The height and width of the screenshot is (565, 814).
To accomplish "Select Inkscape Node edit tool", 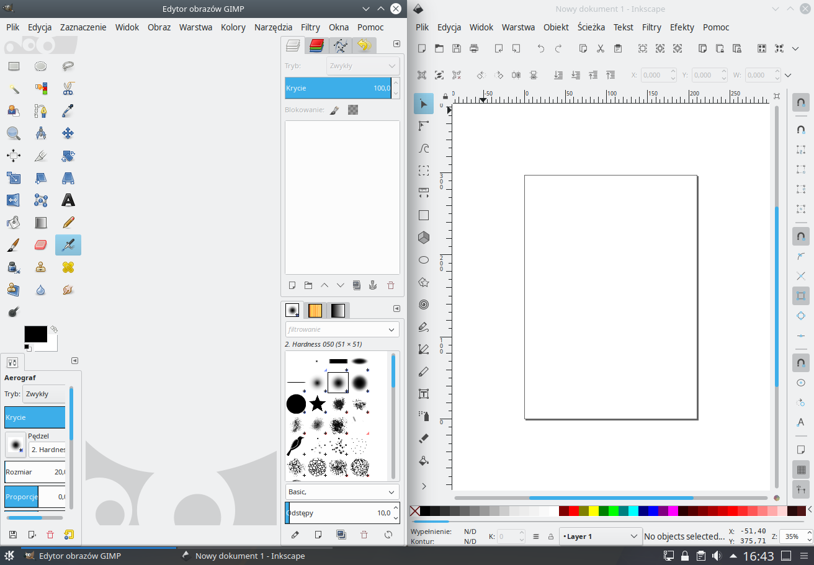I will (x=424, y=126).
